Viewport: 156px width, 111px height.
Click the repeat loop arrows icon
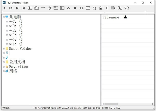94,8
